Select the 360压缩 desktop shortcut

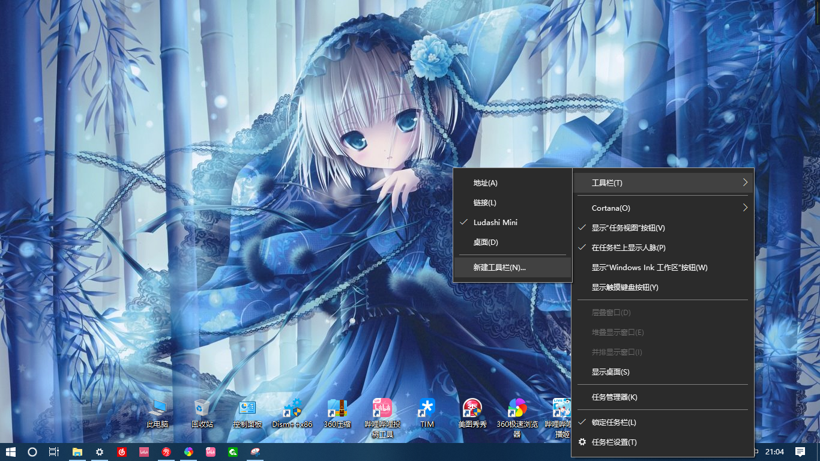[337, 414]
